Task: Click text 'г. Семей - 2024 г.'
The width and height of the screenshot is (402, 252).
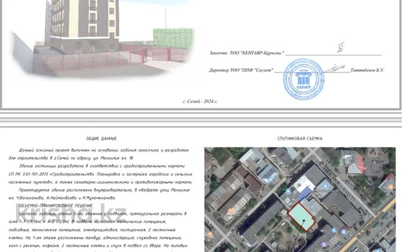Action: [x=200, y=101]
